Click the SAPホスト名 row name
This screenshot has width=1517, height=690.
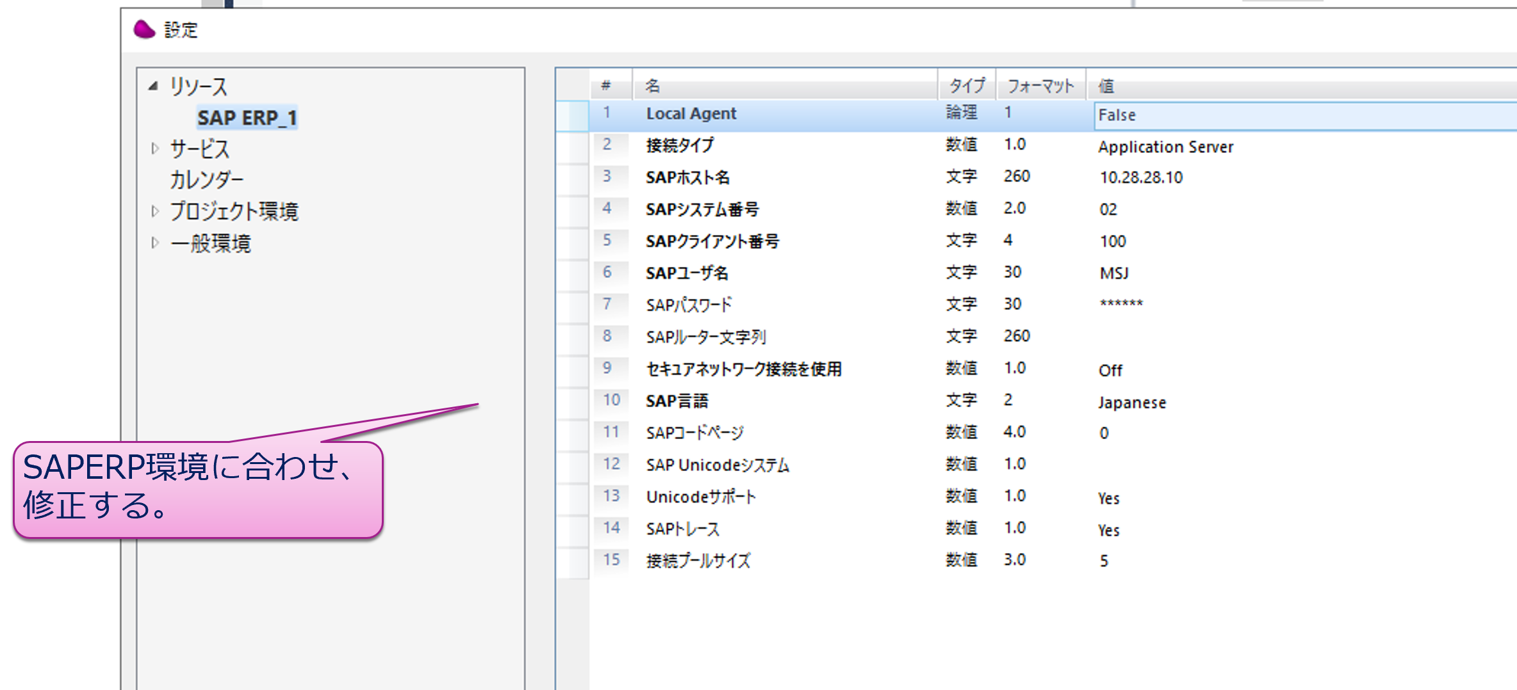coord(687,177)
